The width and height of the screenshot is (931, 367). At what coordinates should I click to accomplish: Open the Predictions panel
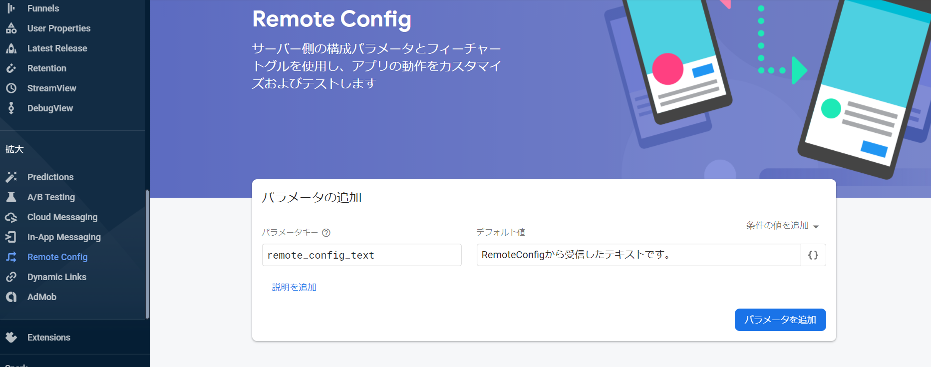(50, 177)
